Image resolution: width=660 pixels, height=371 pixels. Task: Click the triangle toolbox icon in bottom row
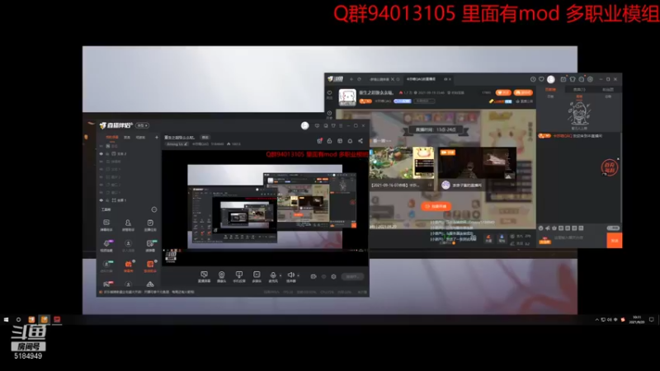point(150,284)
